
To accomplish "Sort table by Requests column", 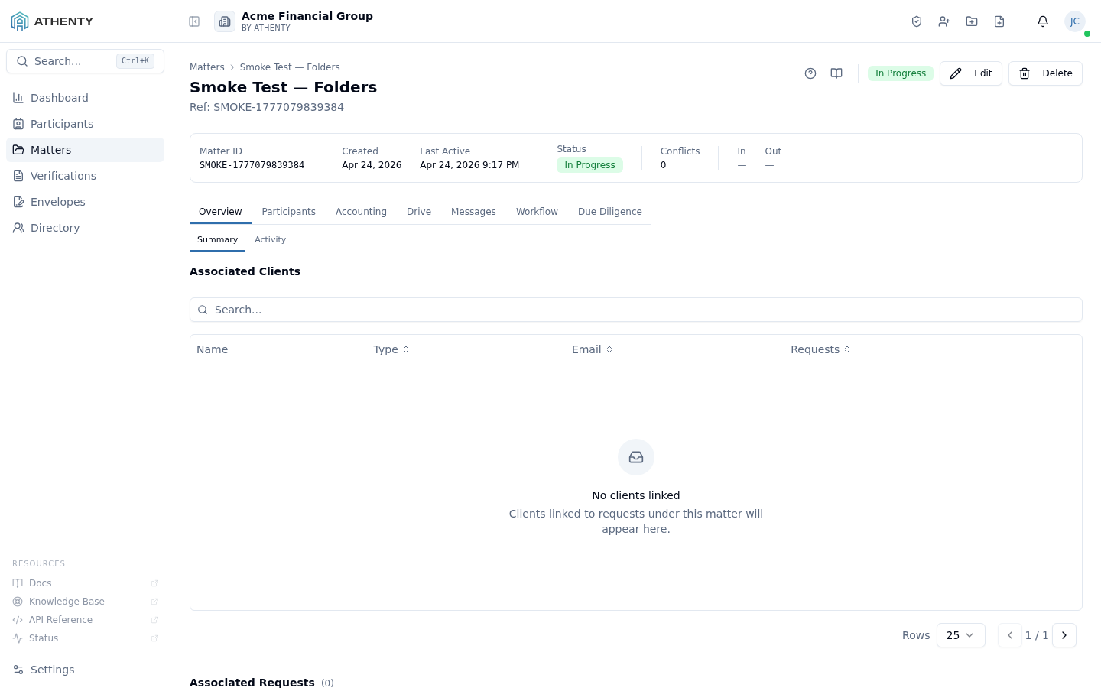I will click(x=821, y=349).
